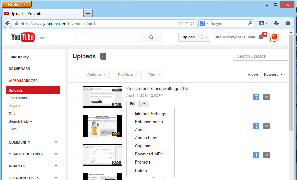The height and width of the screenshot is (180, 297).
Task: Choose Delete from Edit menu
Action: tap(150, 171)
